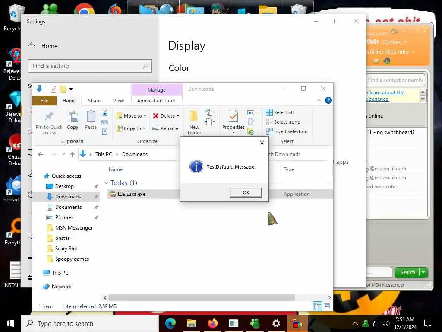Image resolution: width=442 pixels, height=332 pixels.
Task: Click the Paste shortcut icon in Clipboard group
Action: point(104,131)
